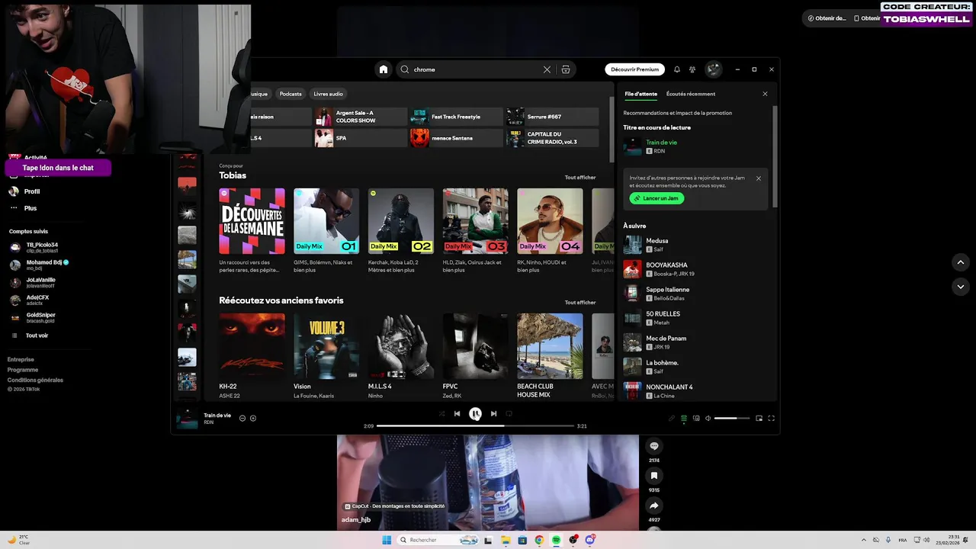Toggle repeat mode
The width and height of the screenshot is (976, 549).
(x=509, y=414)
